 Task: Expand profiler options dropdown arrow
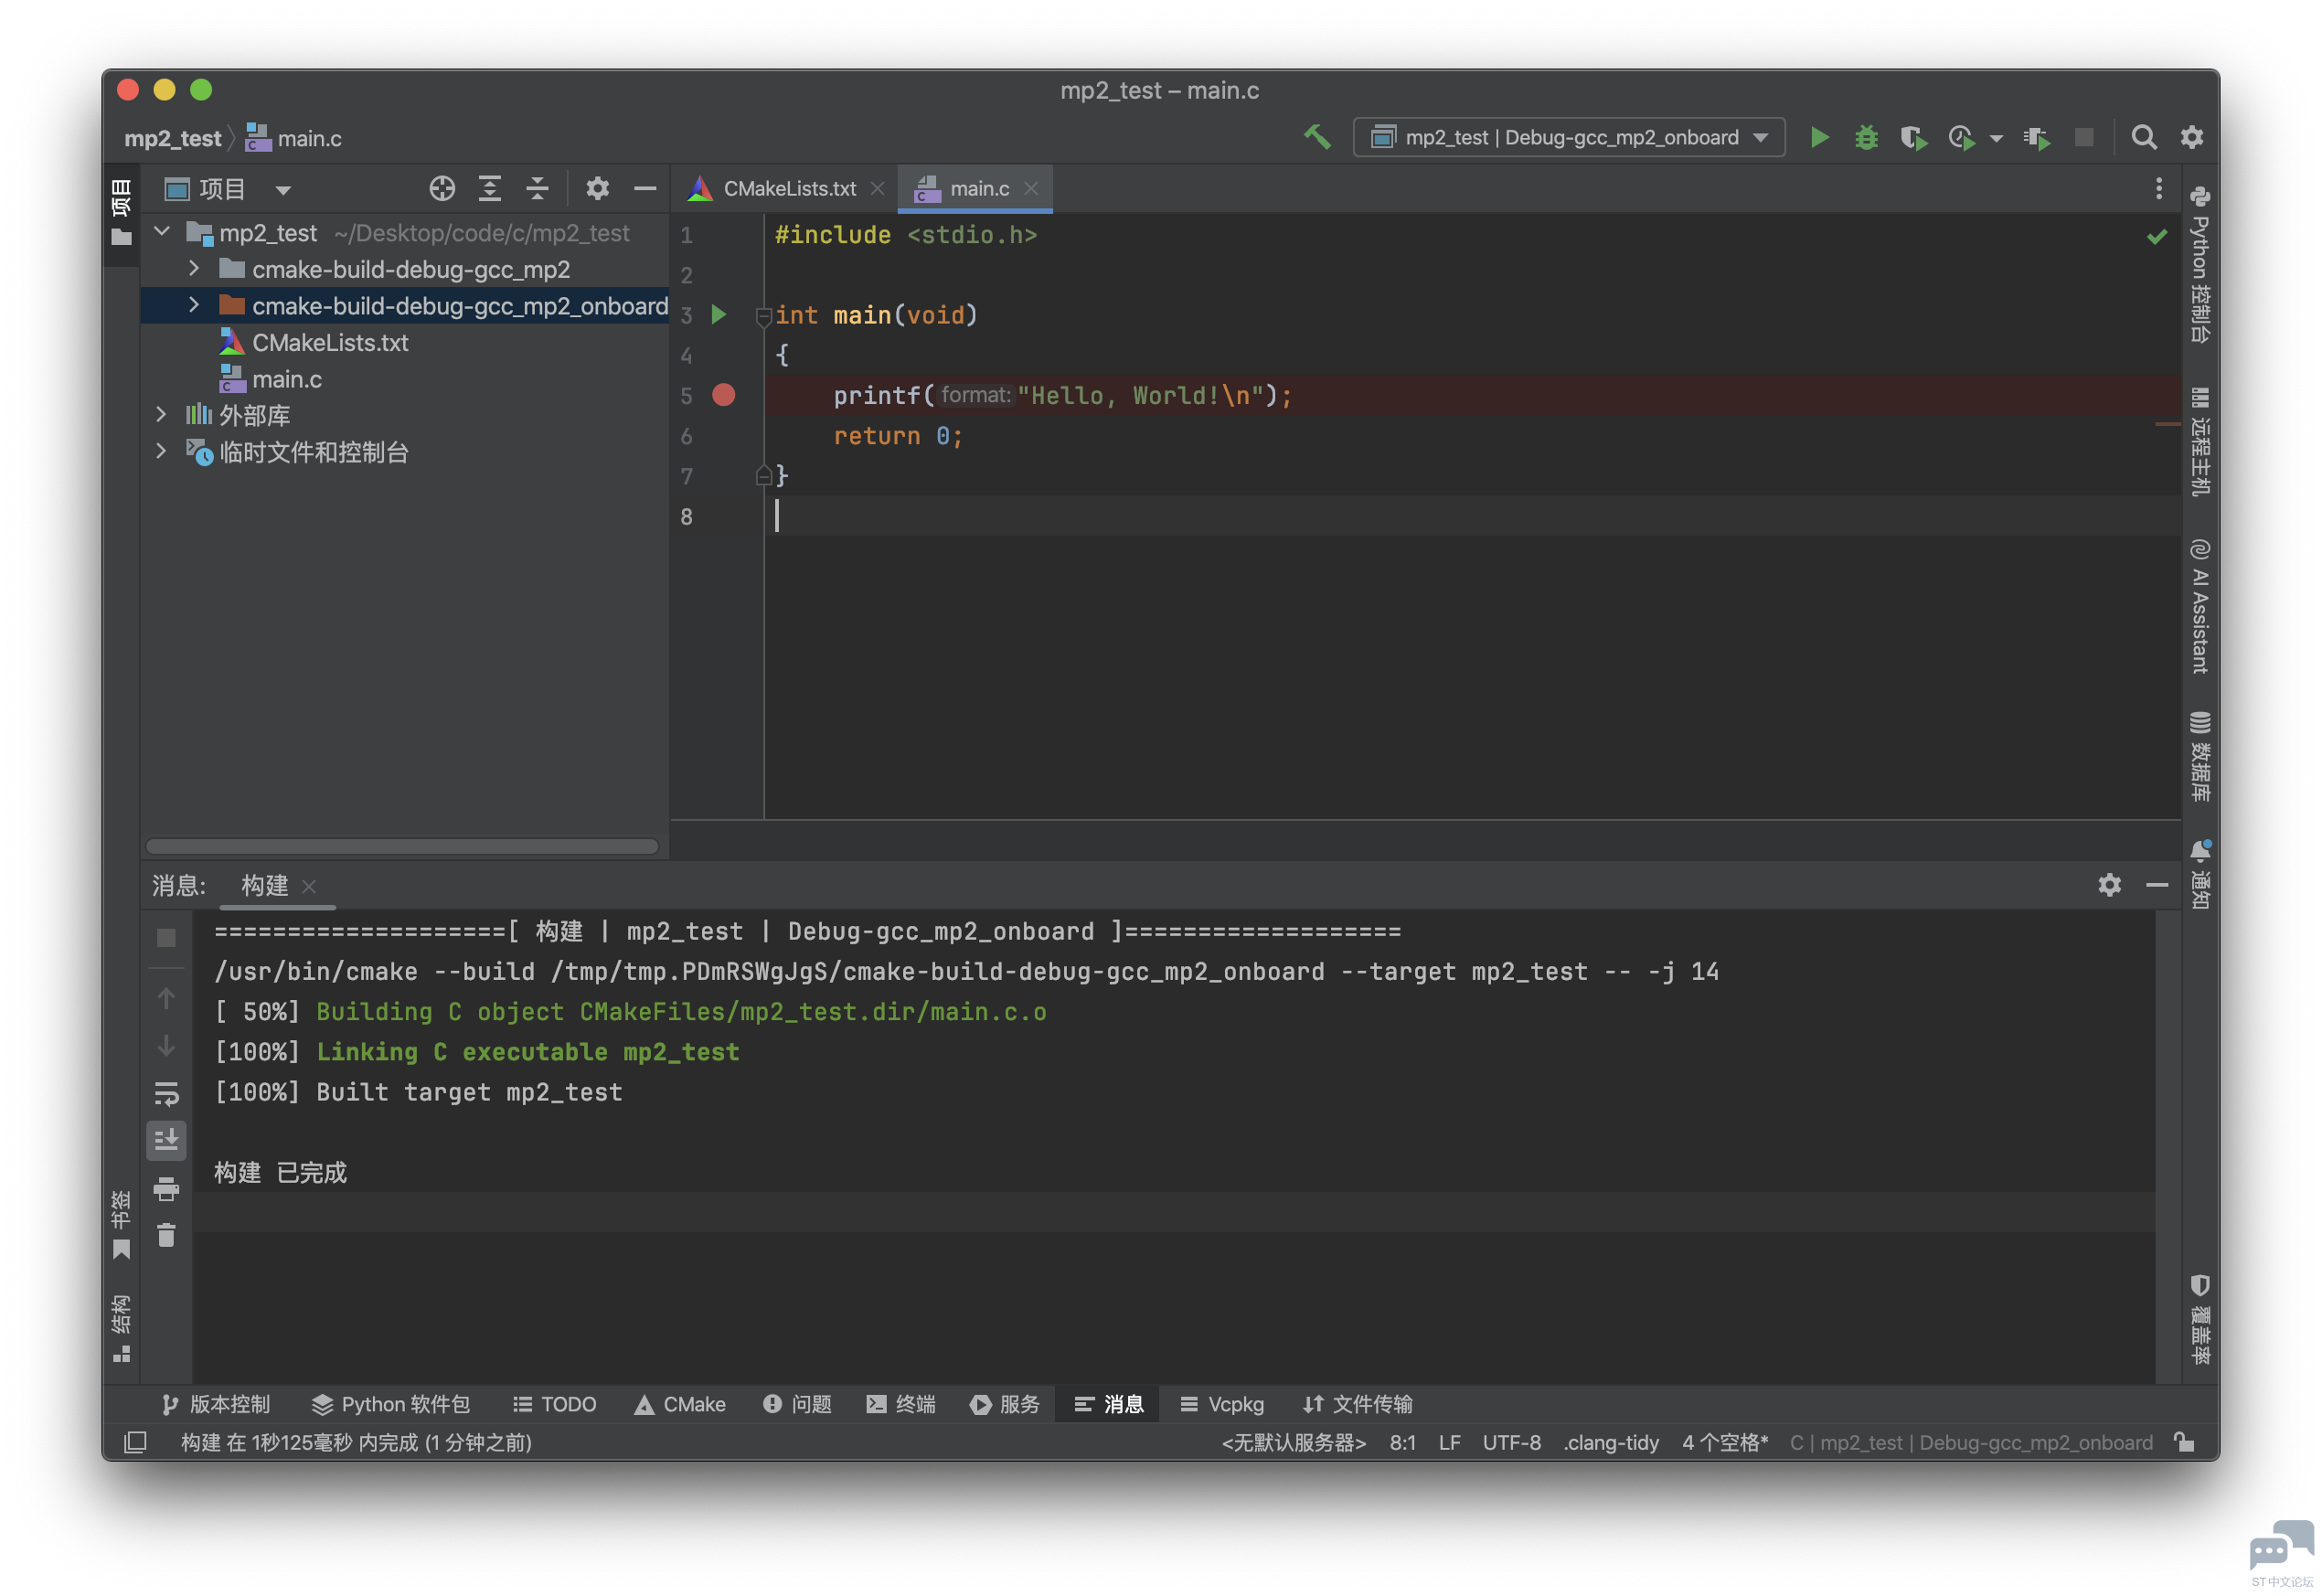click(1996, 138)
